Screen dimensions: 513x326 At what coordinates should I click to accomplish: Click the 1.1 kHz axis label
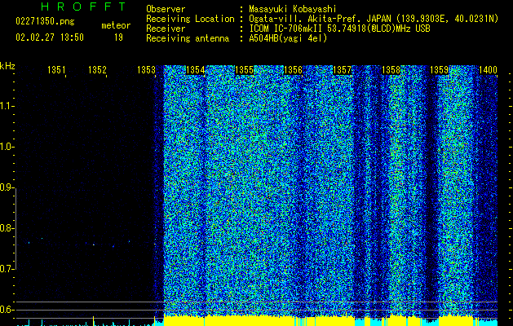[x=6, y=106]
